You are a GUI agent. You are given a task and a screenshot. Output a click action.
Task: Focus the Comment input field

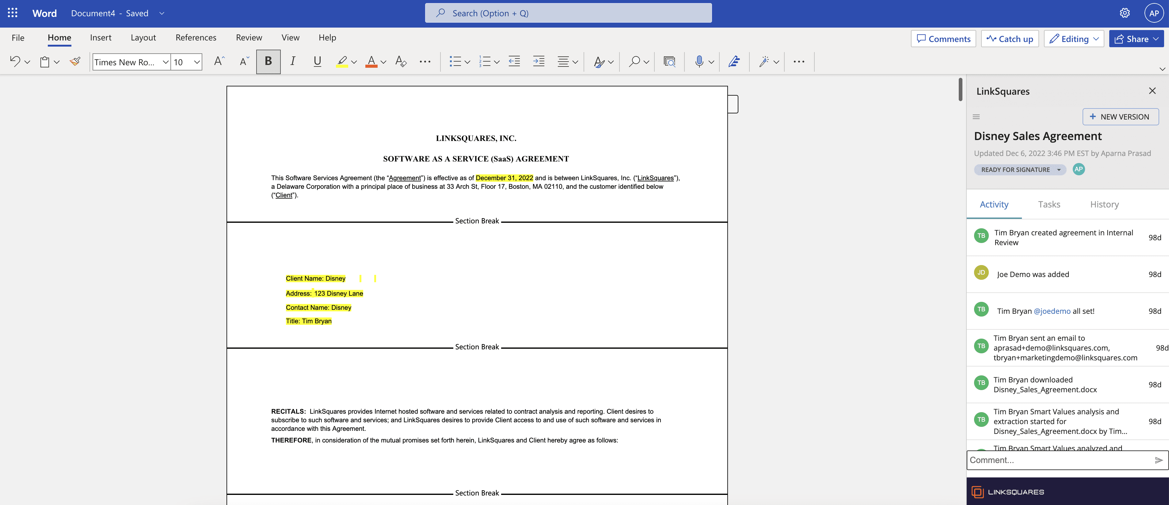click(1060, 460)
